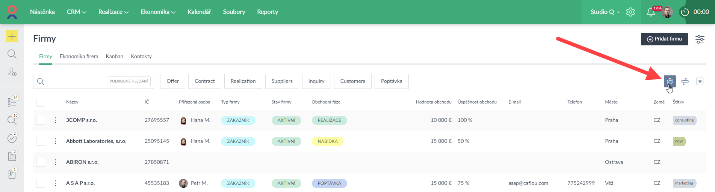Open the Studio Q workspace dropdown
Screen dimensions: 715x192
coord(605,12)
